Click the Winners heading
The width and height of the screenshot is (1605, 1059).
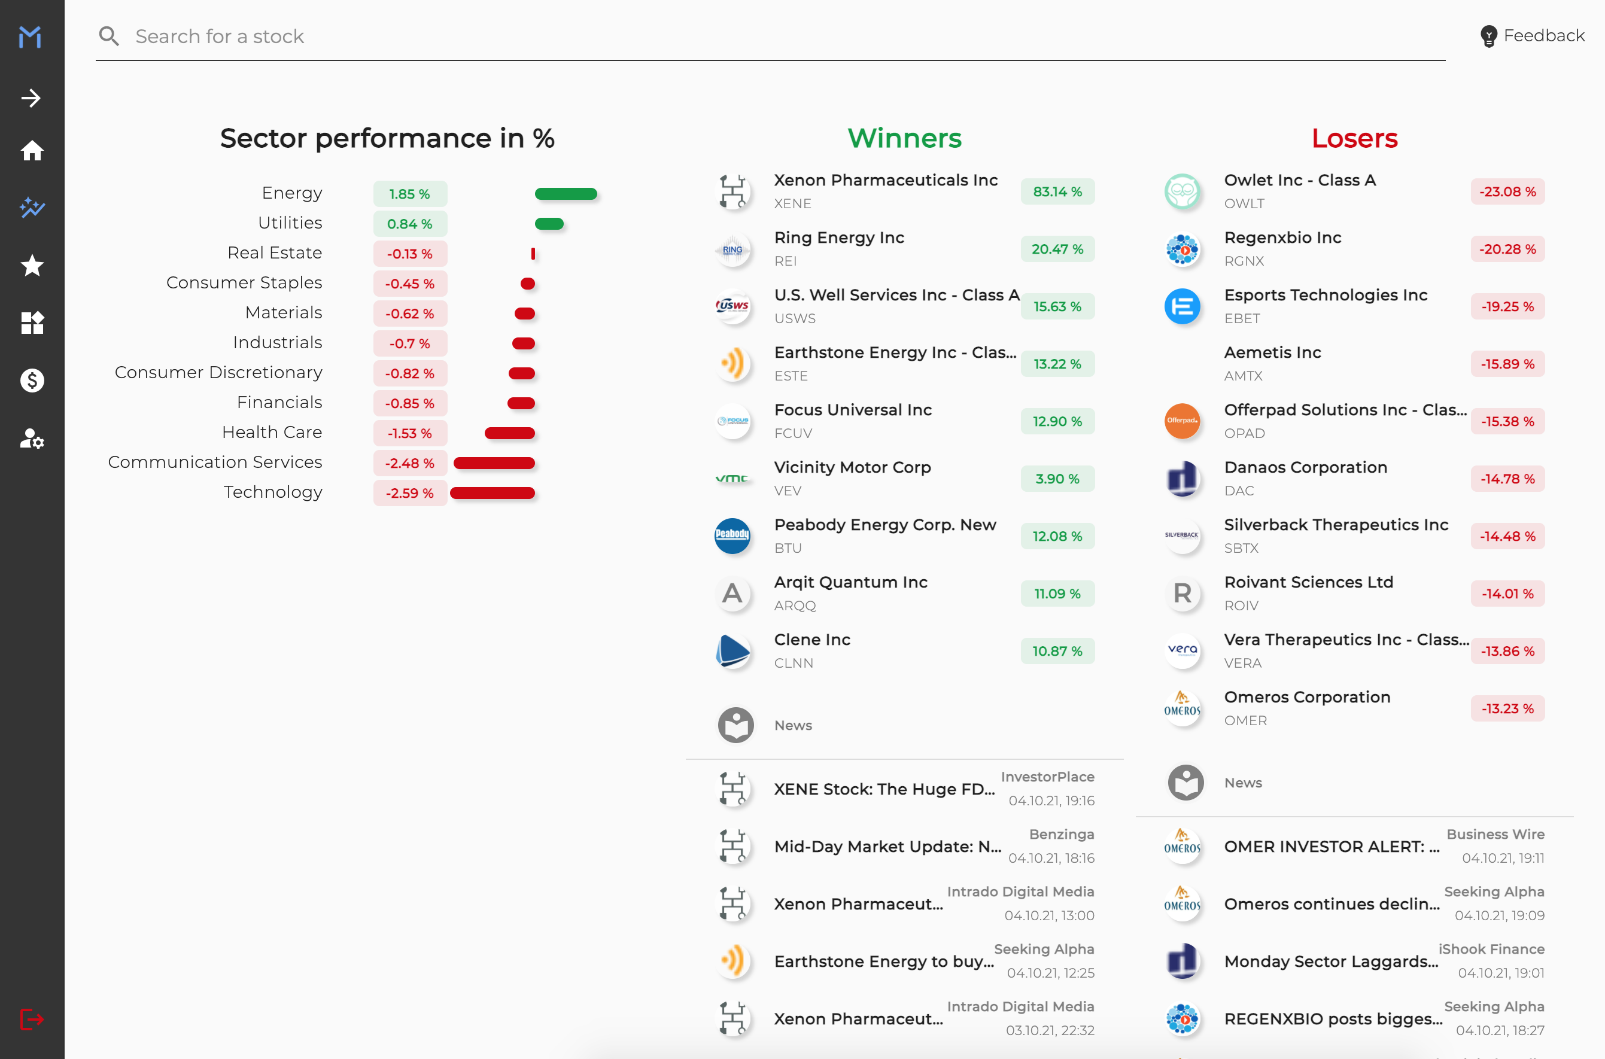tap(904, 138)
